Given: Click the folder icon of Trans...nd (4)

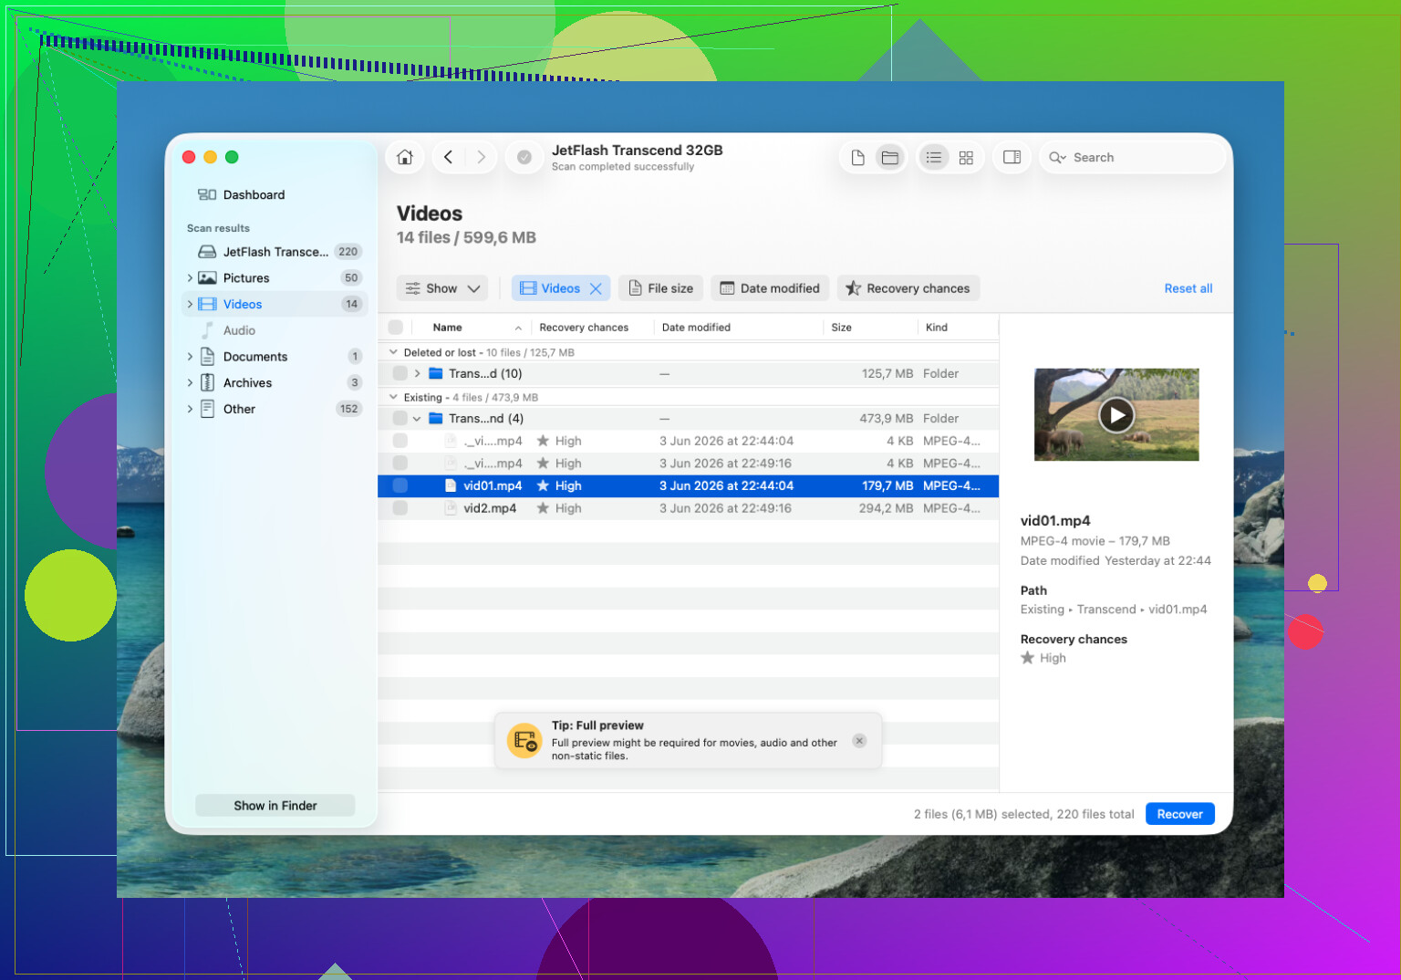Looking at the screenshot, I should pos(436,418).
